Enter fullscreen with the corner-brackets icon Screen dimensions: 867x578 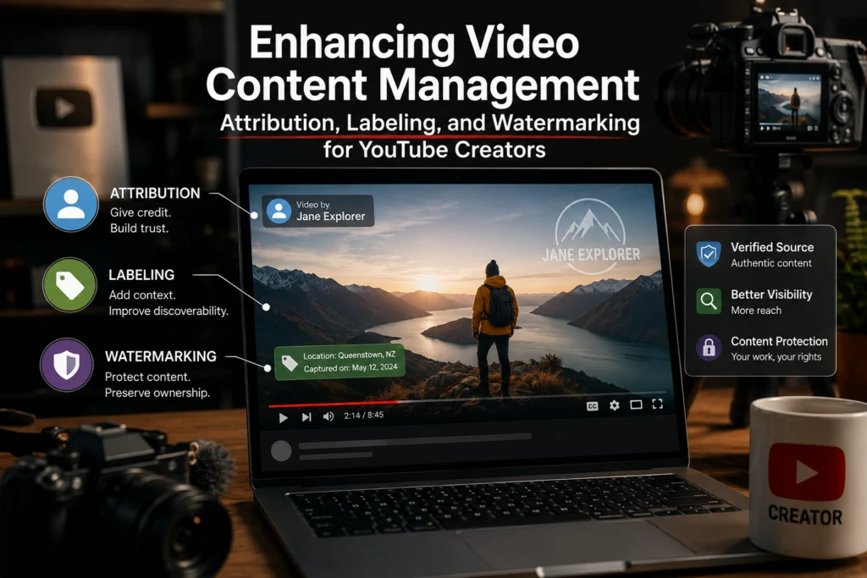pyautogui.click(x=657, y=404)
